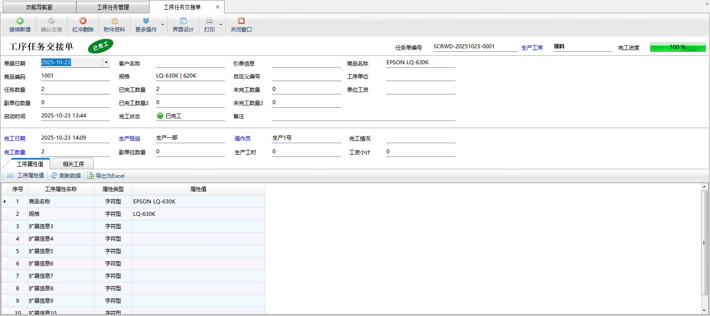Viewport: 710px width, 316px height.
Task: Expand the 单据日期 date dropdown arrow
Action: pos(106,62)
